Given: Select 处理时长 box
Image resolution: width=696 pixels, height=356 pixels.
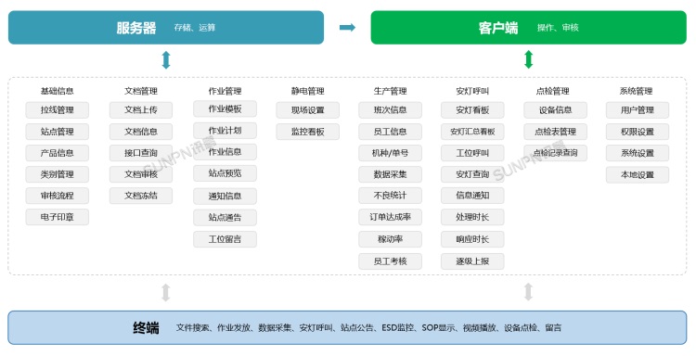Looking at the screenshot, I should coord(472,217).
